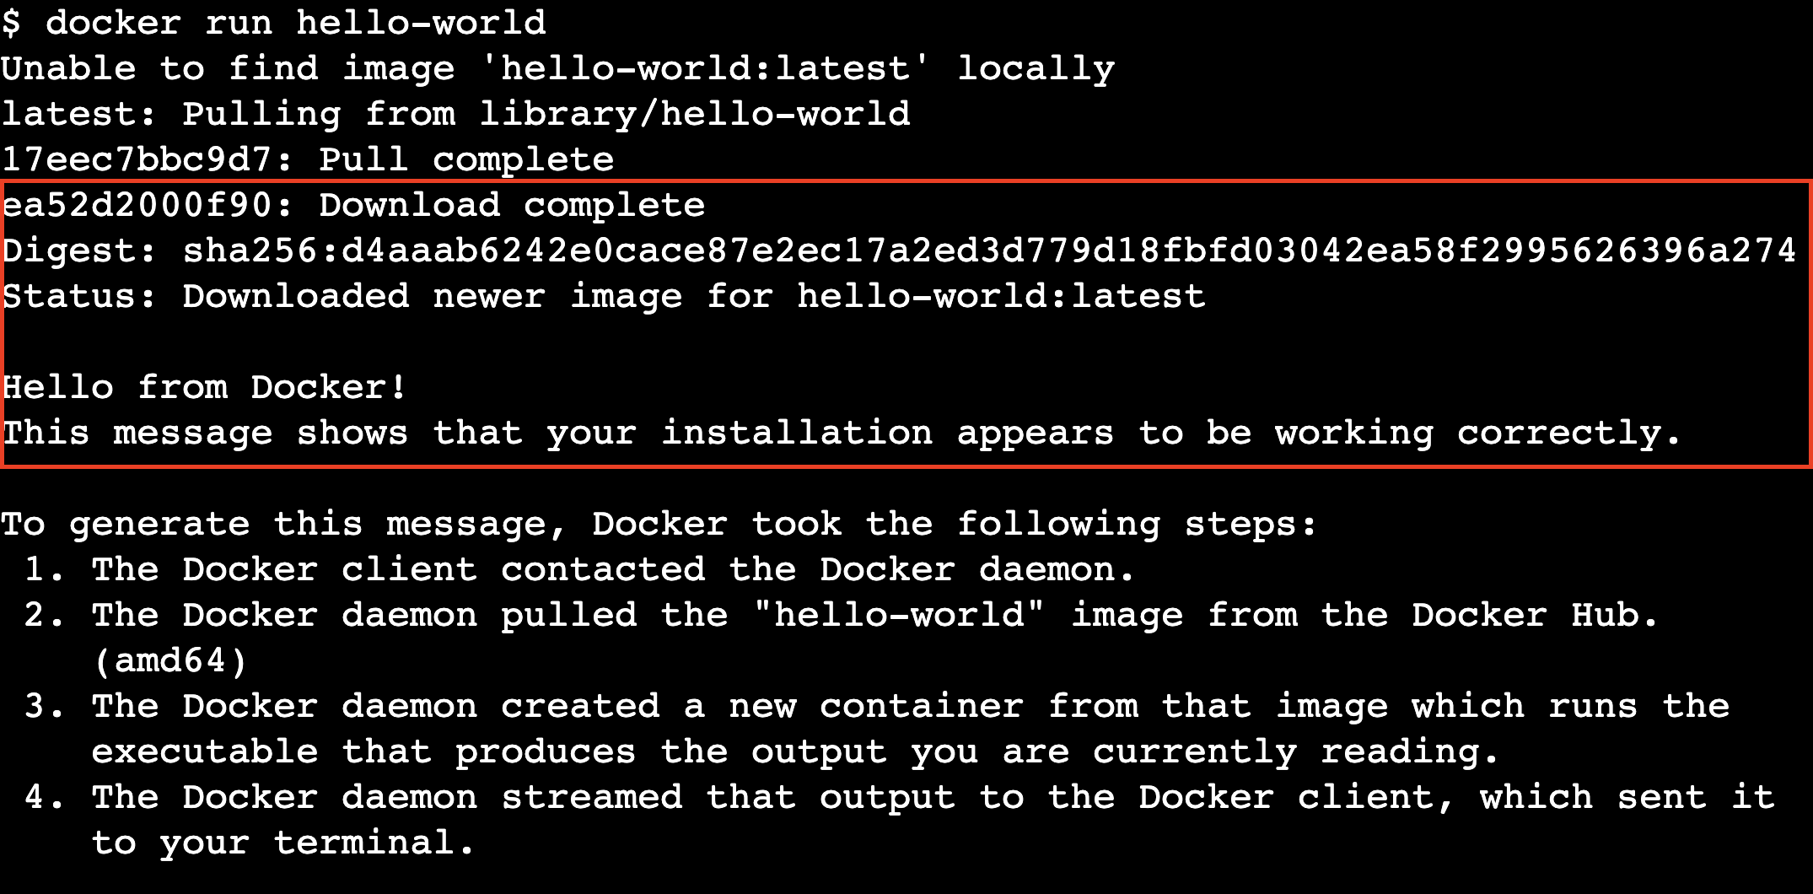Click the 'Unable to find image' line
1813x894 pixels.
[x=557, y=68]
